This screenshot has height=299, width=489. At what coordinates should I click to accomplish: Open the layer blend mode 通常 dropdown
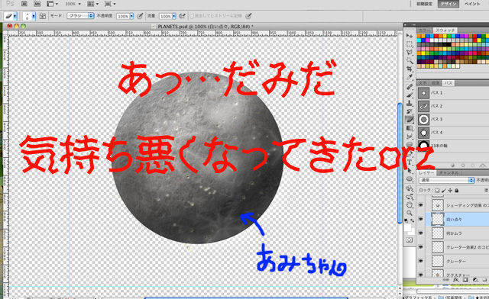(x=446, y=180)
